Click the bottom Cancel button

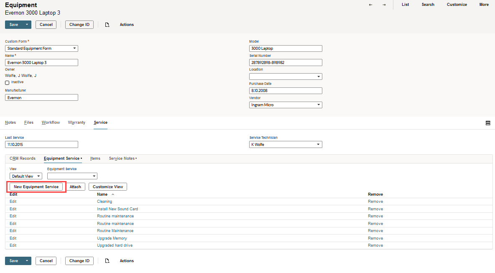tap(46, 261)
